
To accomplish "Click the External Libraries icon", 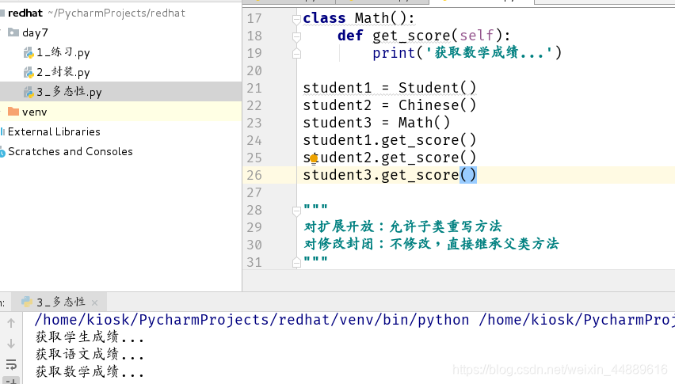I will 2,131.
